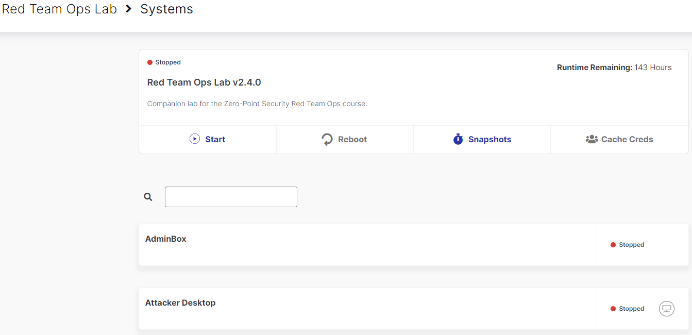This screenshot has width=692, height=335.
Task: Click the Systems breadcrumb
Action: click(x=166, y=9)
